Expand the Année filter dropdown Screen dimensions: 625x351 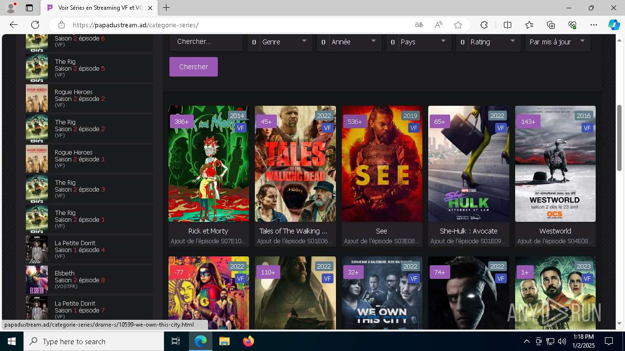point(349,42)
